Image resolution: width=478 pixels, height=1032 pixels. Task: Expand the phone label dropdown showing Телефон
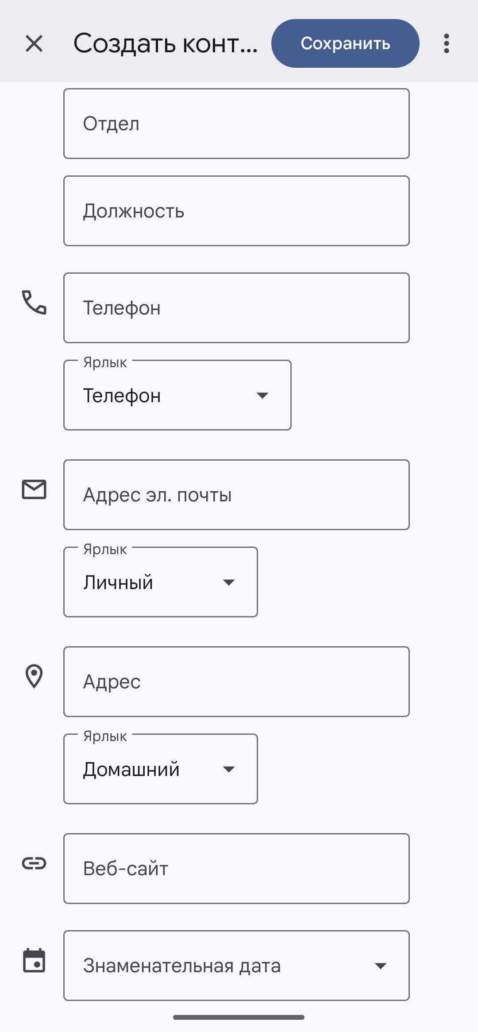177,395
